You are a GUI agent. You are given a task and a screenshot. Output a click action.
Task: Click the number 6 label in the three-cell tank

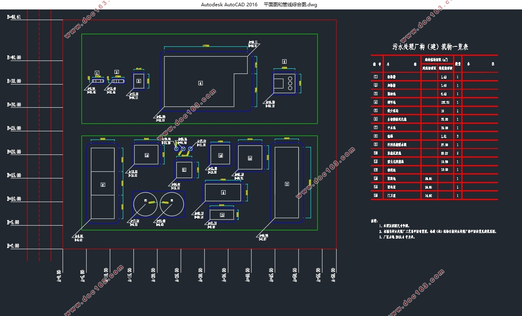[x=103, y=184]
